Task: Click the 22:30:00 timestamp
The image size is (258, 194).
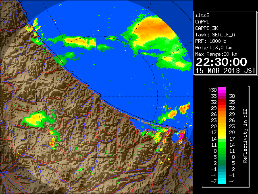Action: (x=221, y=62)
